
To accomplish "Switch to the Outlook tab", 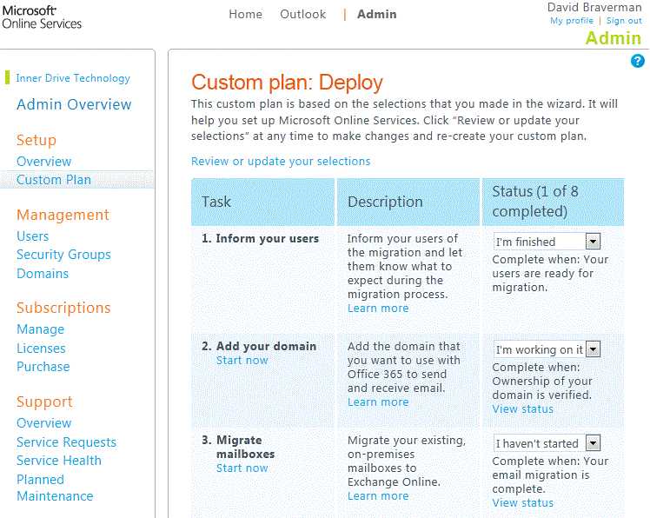I will [x=302, y=14].
